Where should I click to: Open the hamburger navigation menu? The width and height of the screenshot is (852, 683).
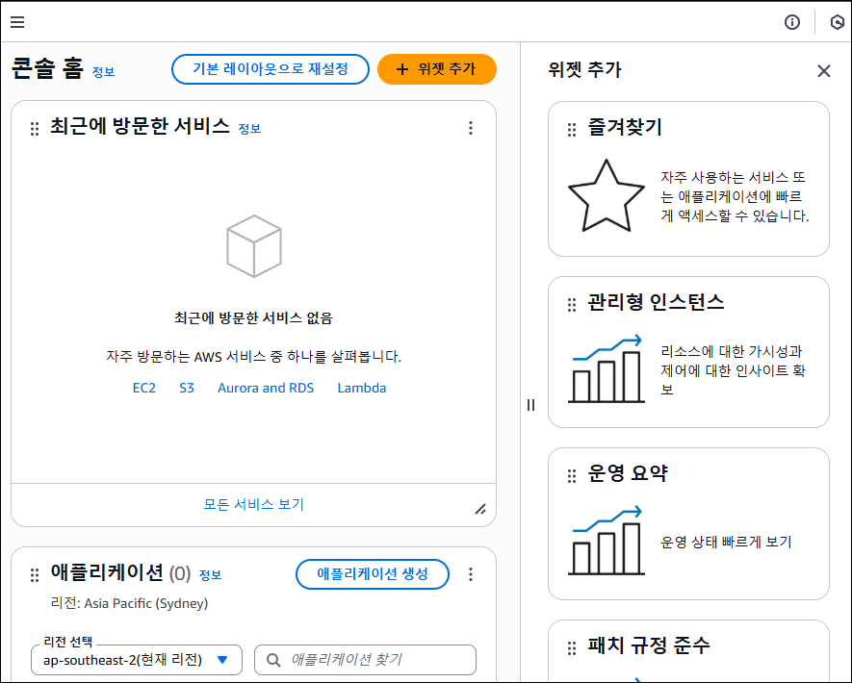pos(17,22)
